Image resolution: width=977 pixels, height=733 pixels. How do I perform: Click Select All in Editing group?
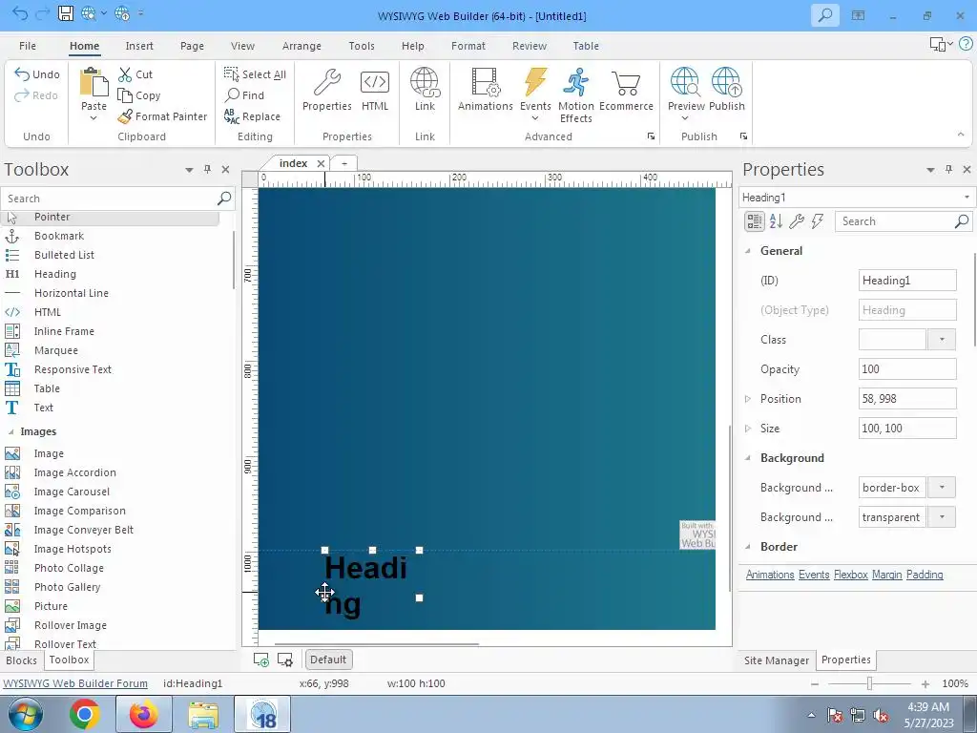[255, 74]
